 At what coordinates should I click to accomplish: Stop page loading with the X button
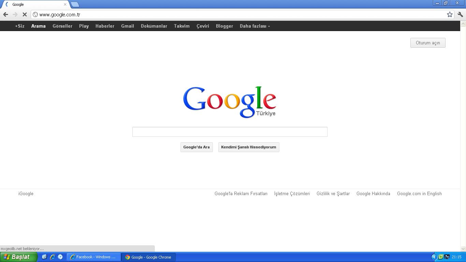[x=25, y=14]
